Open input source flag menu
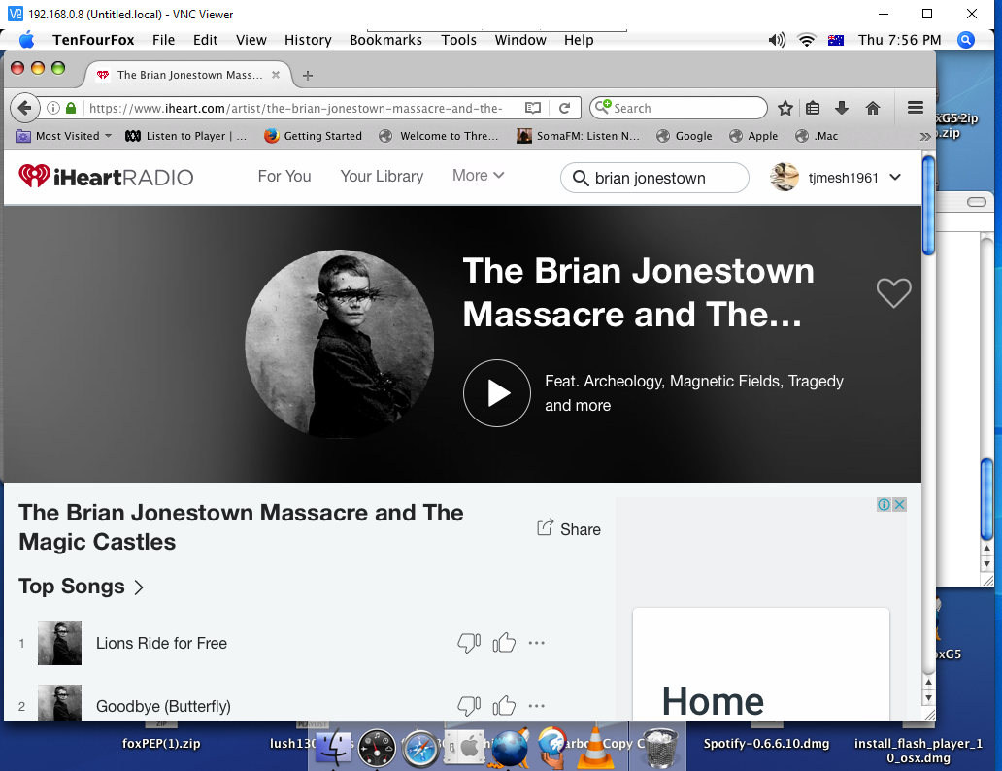 tap(836, 40)
